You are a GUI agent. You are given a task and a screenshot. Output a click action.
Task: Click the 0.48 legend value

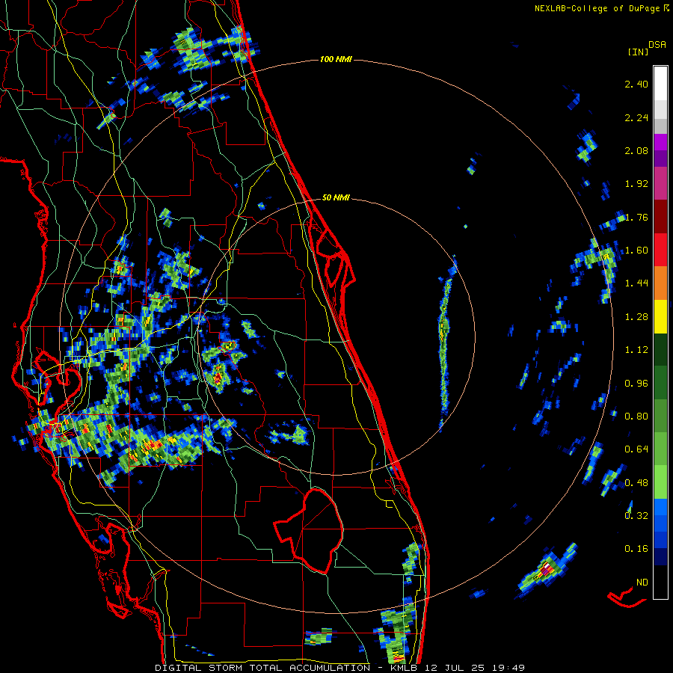[x=636, y=483]
